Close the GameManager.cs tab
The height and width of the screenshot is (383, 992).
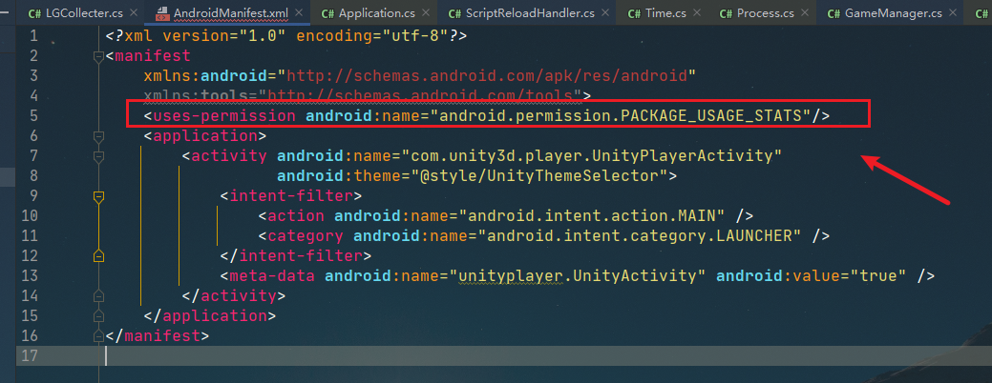point(952,12)
